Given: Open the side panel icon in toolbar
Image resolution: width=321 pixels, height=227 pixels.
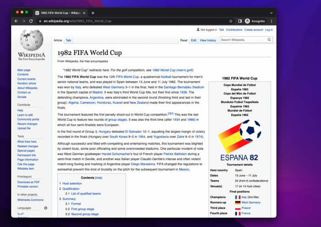Looking at the screenshot, I should pyautogui.click(x=240, y=21).
